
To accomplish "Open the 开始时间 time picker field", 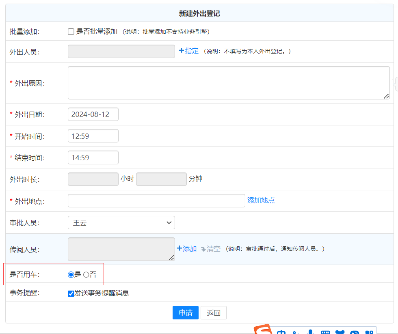I will pos(93,136).
